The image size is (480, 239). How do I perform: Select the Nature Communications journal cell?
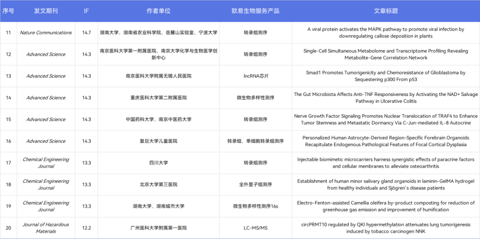pyautogui.click(x=46, y=33)
